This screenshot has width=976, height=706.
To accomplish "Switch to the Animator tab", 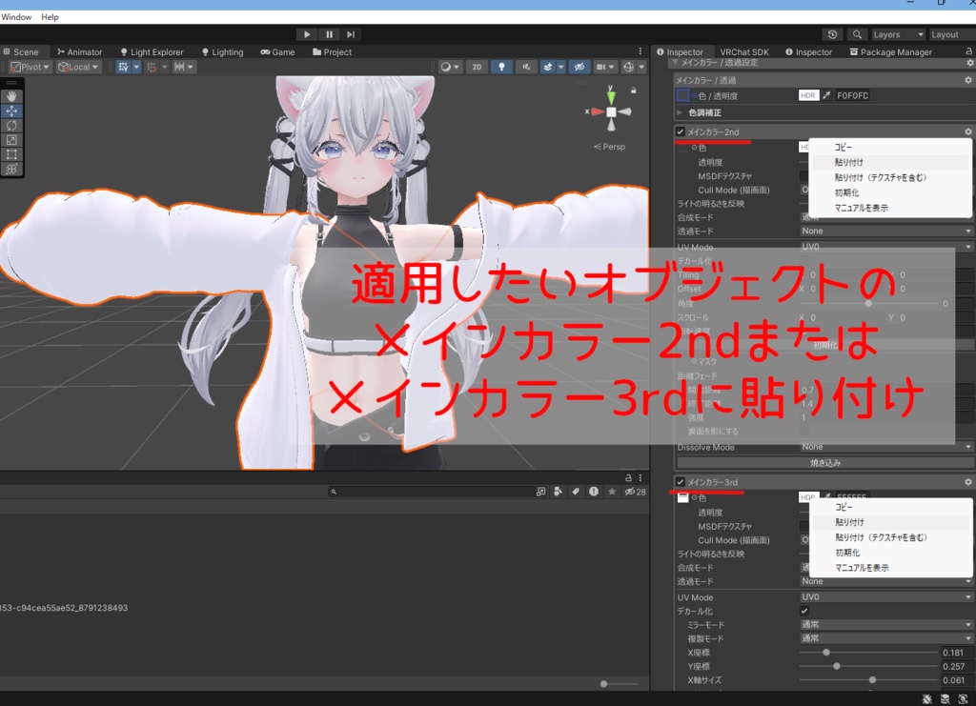I will click(x=80, y=52).
